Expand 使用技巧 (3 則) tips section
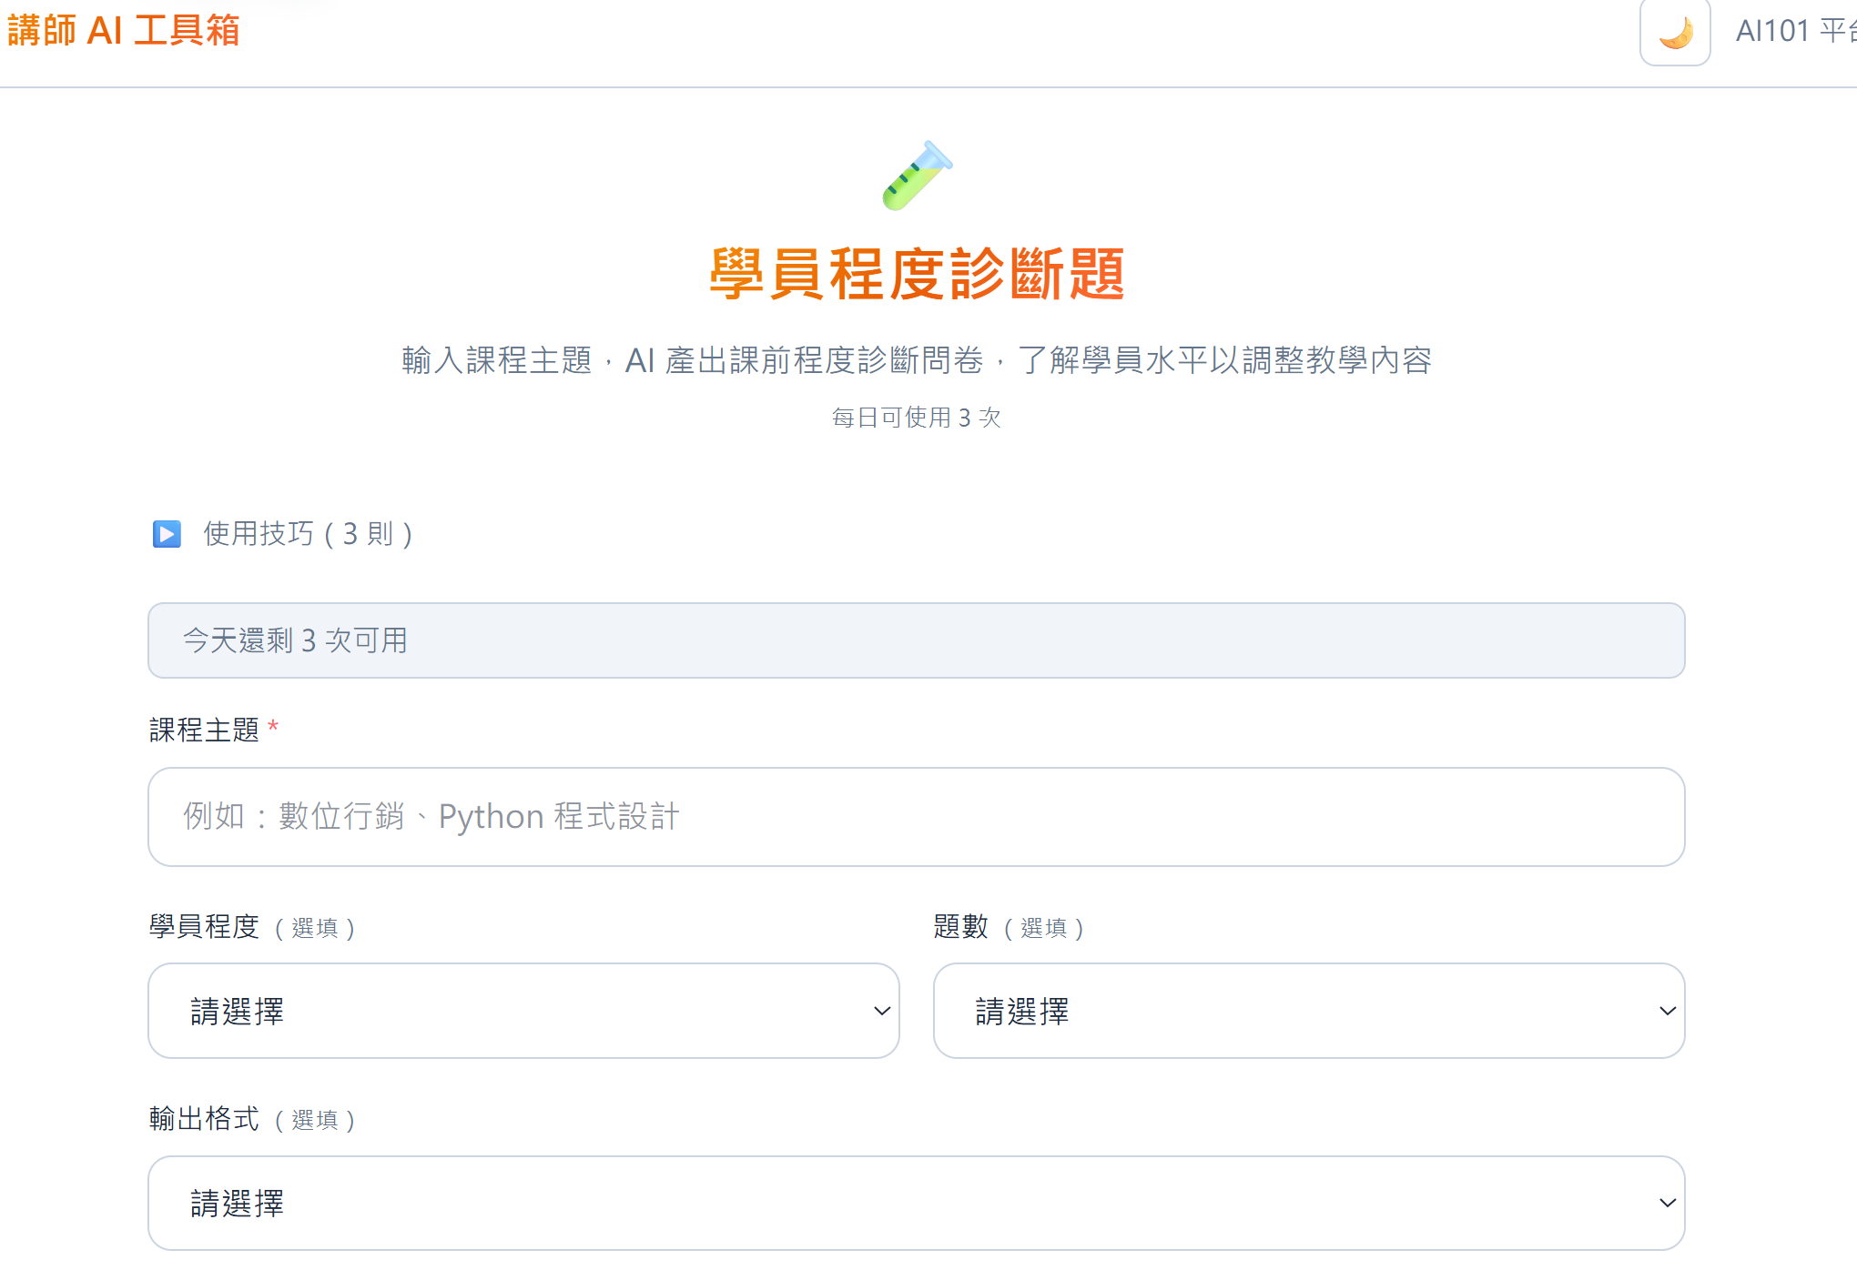Viewport: 1857px width, 1270px height. (308, 534)
